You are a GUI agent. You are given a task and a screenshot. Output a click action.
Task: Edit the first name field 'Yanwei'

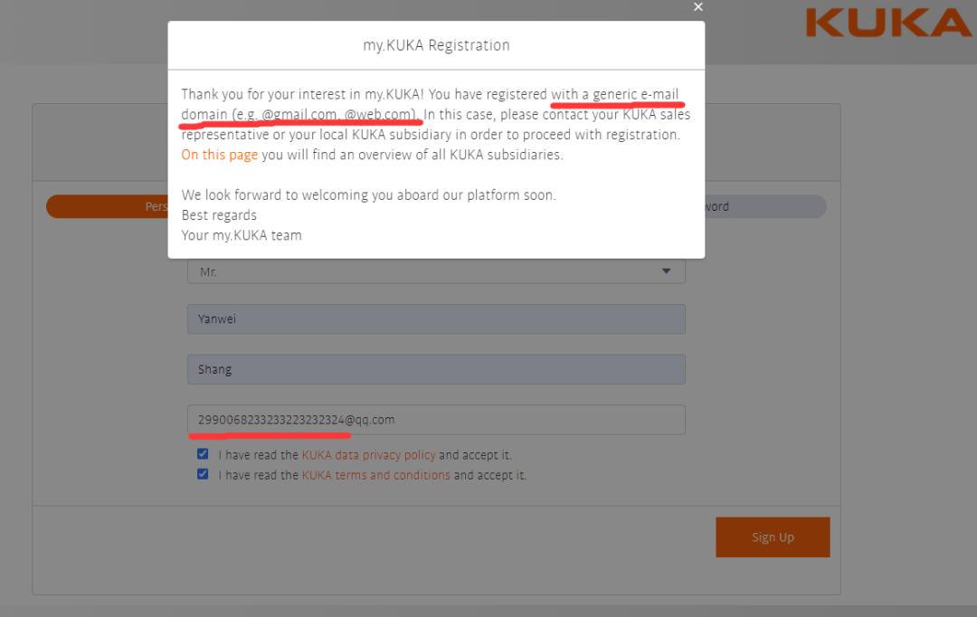436,319
